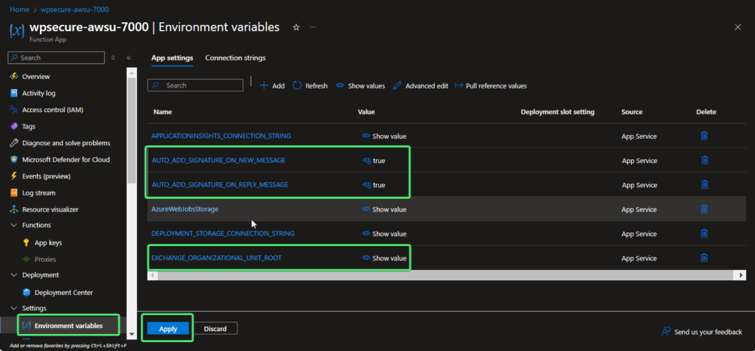Click trash icon for AzureWebJobsStorage row
755x351 pixels.
click(704, 209)
